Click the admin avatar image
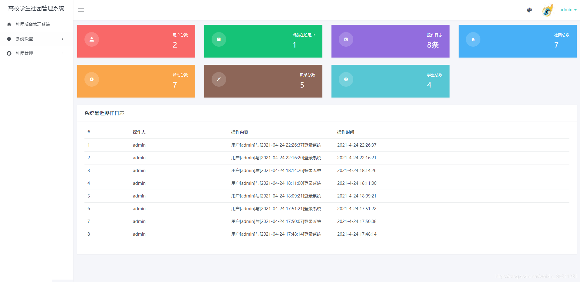 [x=547, y=10]
